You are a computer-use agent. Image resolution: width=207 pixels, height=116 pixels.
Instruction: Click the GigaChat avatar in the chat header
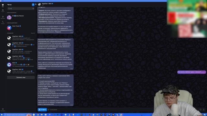coord(39,4)
